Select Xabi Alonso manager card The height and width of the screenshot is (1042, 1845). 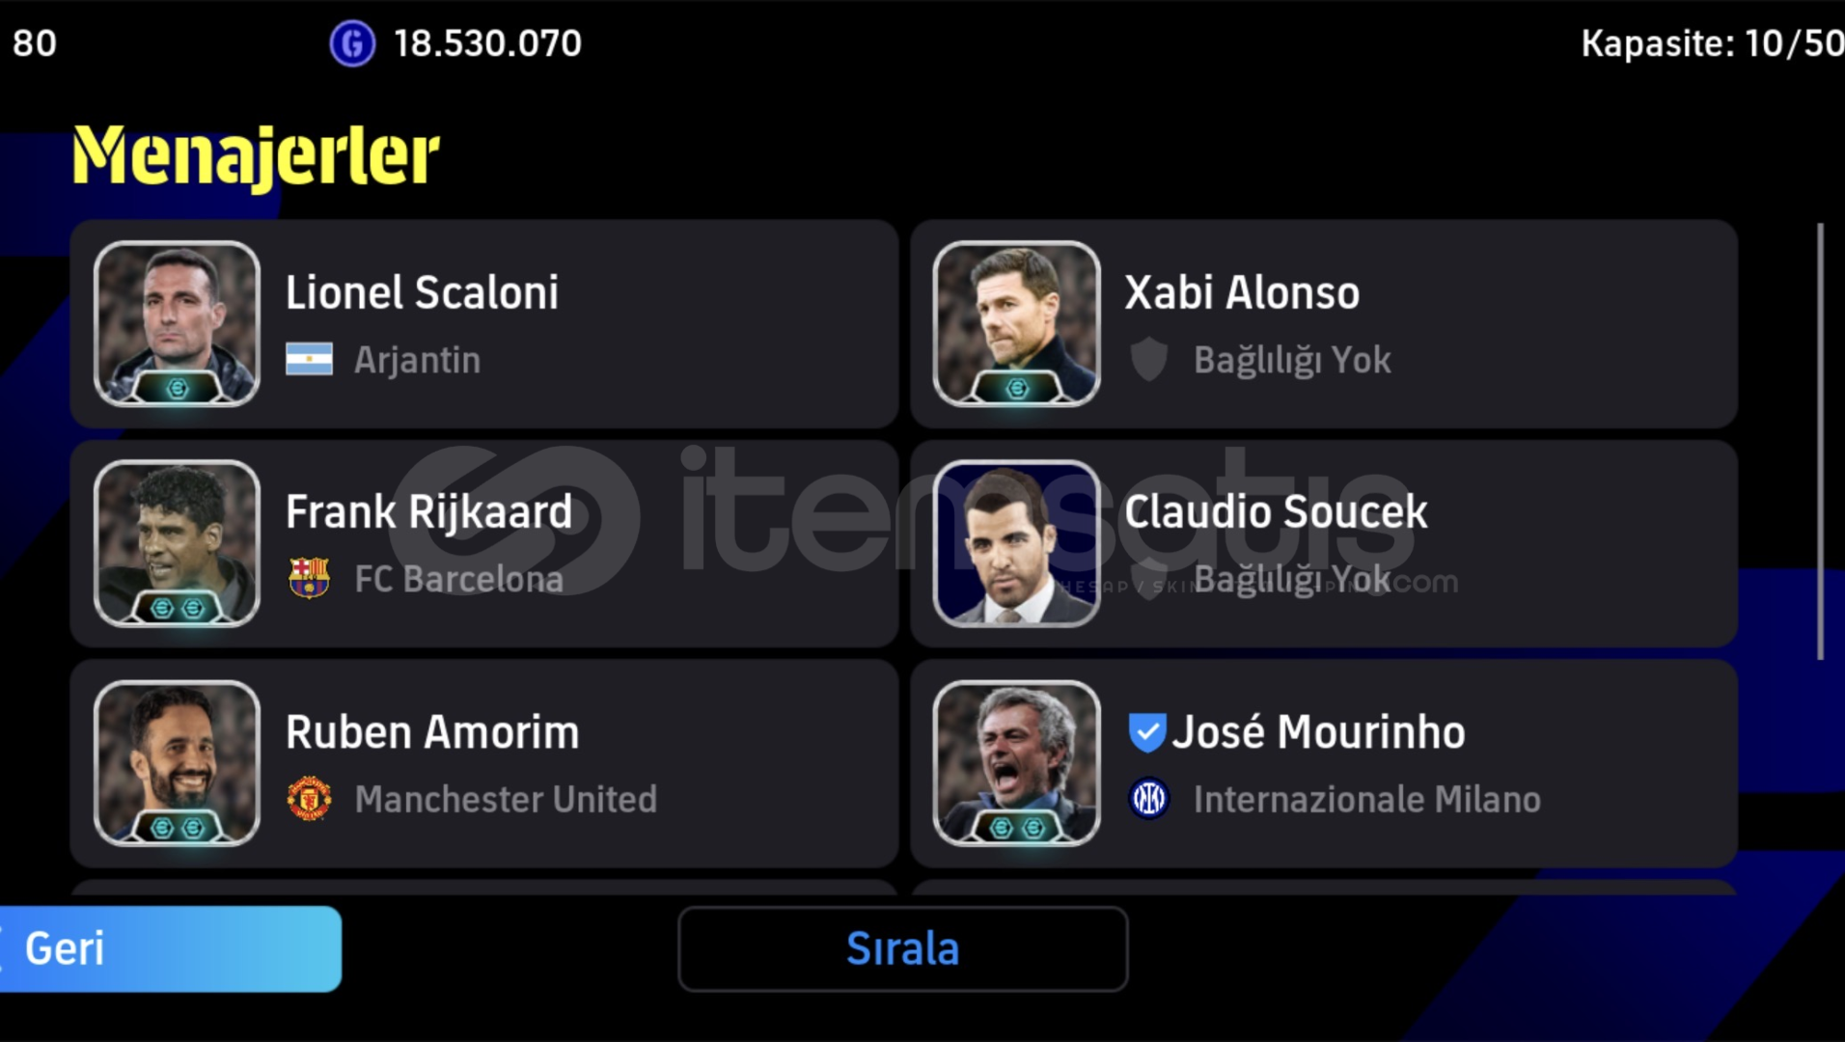[1324, 324]
